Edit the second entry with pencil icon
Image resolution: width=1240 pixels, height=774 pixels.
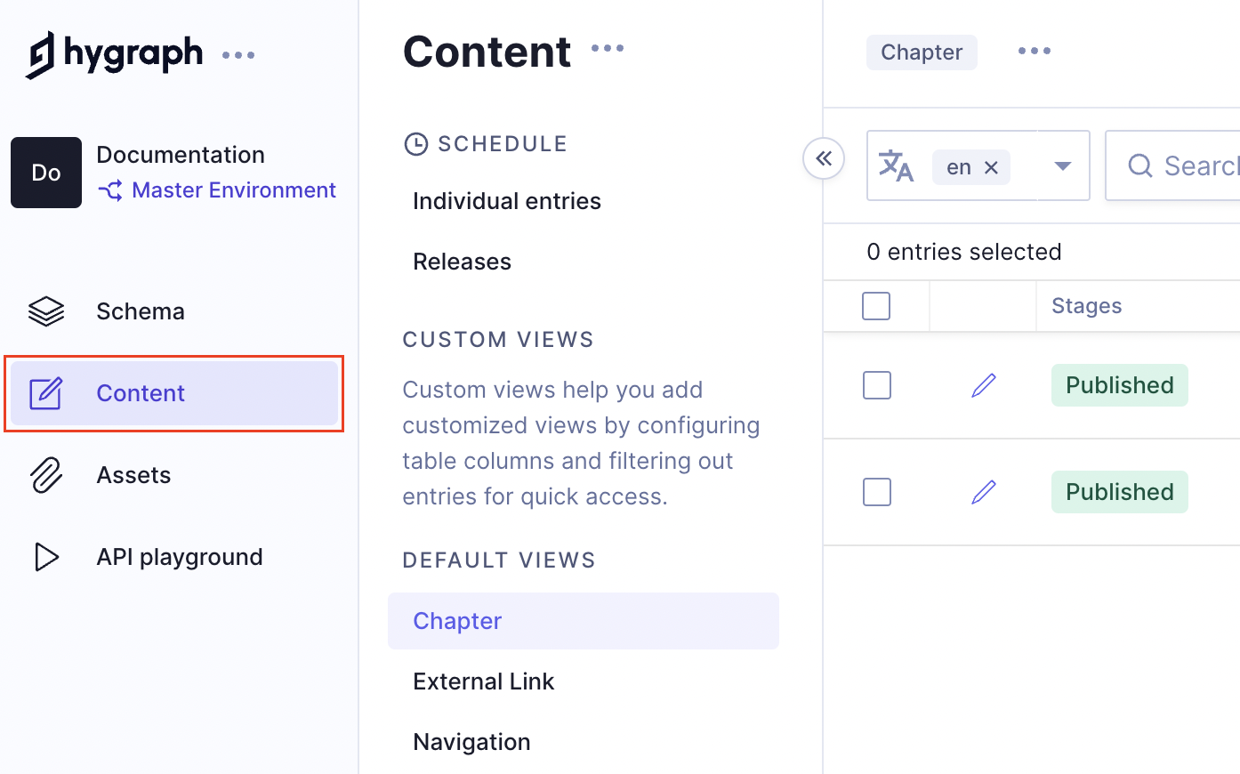pyautogui.click(x=984, y=492)
